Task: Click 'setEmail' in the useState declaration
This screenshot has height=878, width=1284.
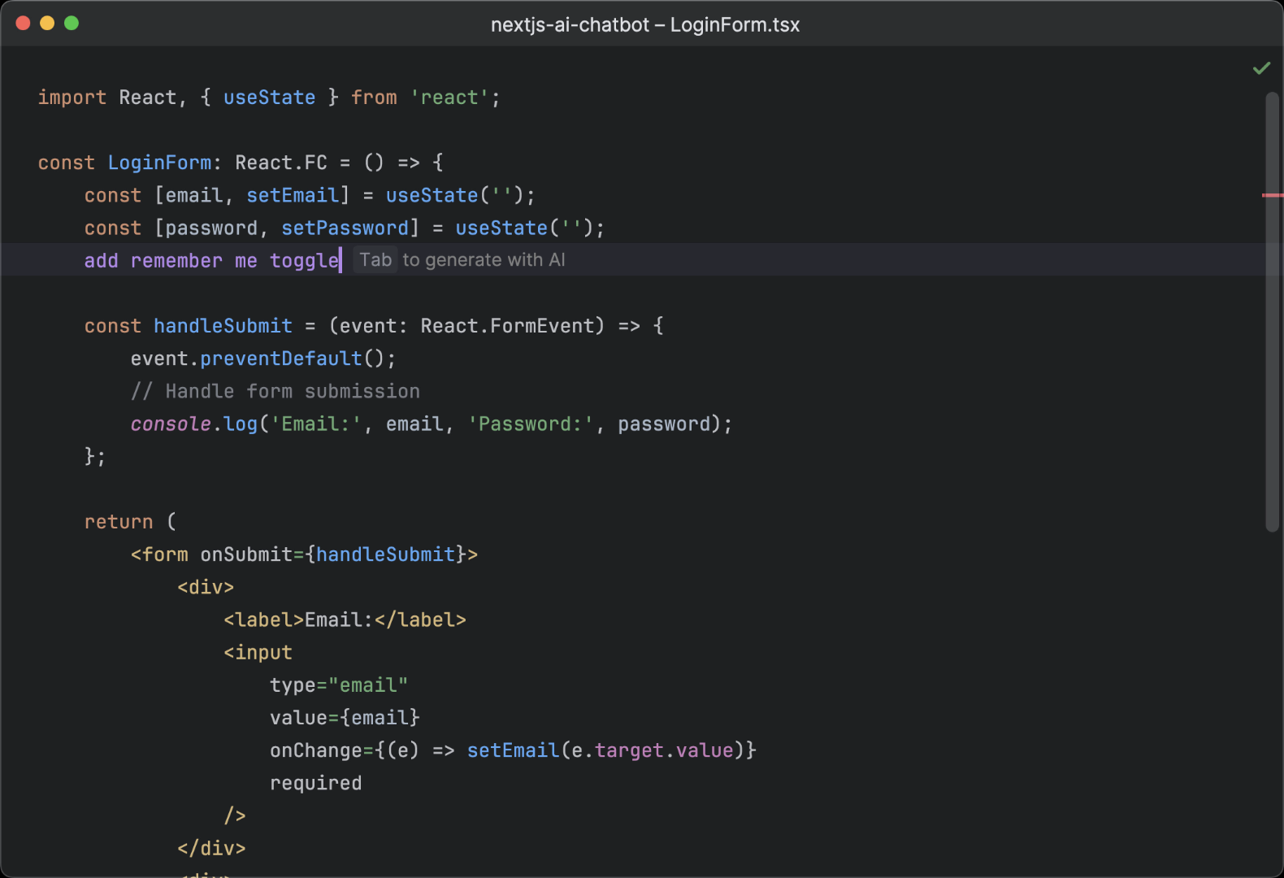Action: pos(293,196)
